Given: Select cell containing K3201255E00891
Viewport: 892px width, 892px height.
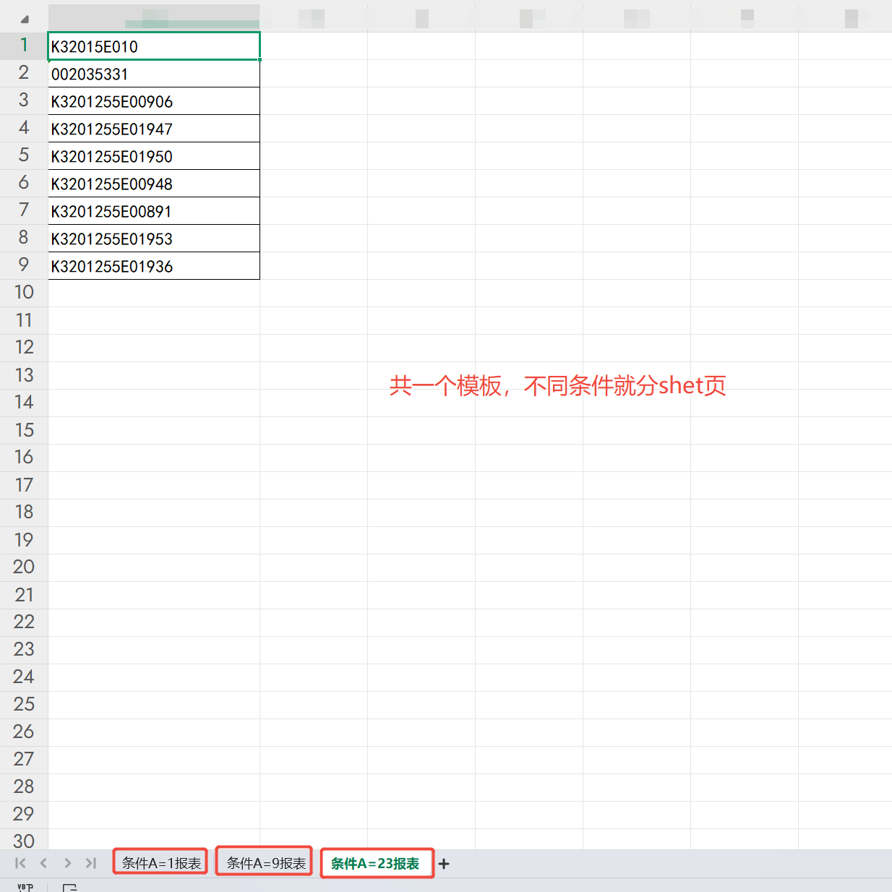Looking at the screenshot, I should tap(154, 211).
